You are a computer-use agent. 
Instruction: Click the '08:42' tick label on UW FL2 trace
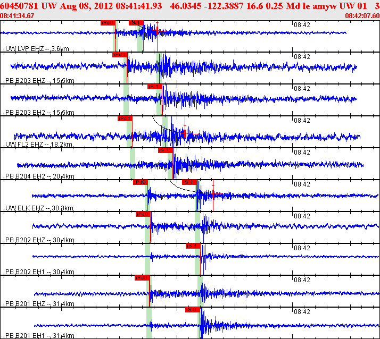tap(302, 121)
